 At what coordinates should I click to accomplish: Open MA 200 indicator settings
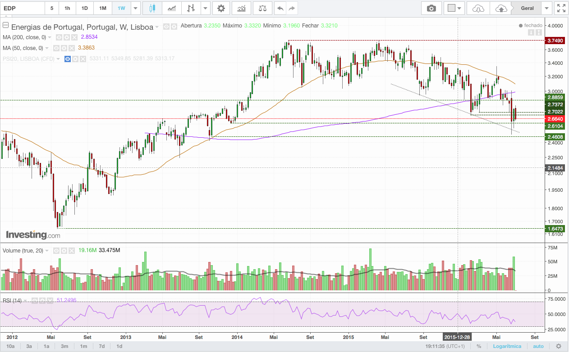pyautogui.click(x=66, y=37)
